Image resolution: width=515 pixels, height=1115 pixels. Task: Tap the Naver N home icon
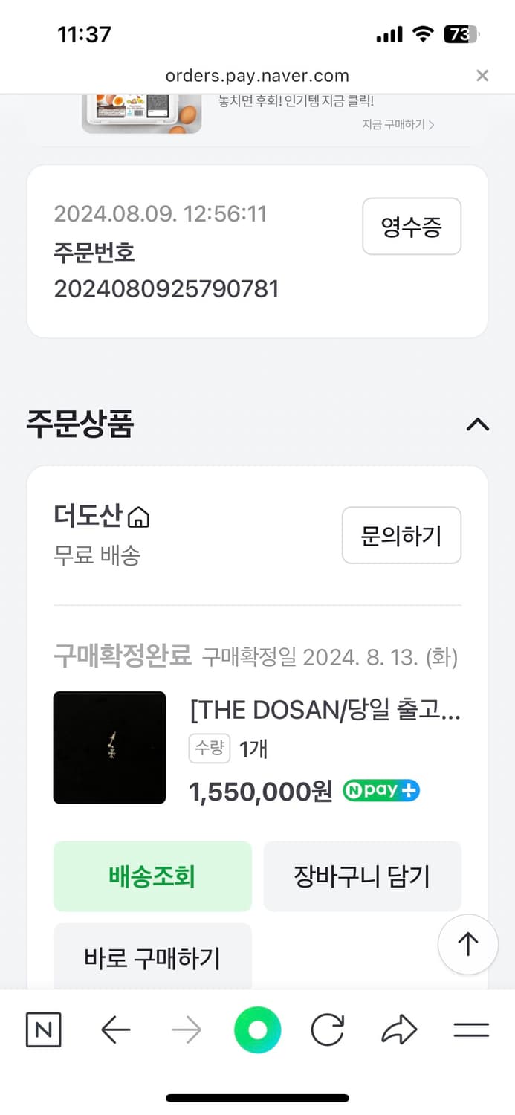click(x=43, y=1030)
